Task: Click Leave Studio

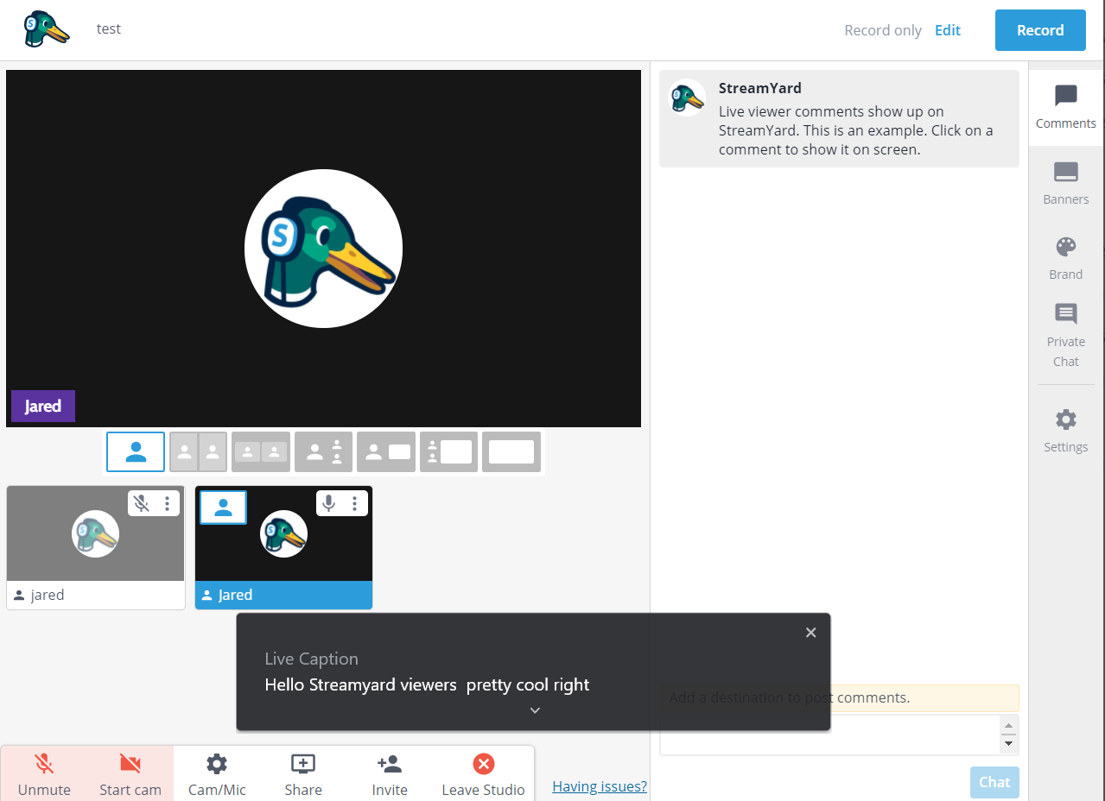Action: coord(483,773)
